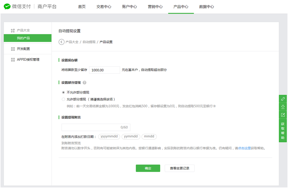Click the 自动提现设置 page title

(69, 31)
